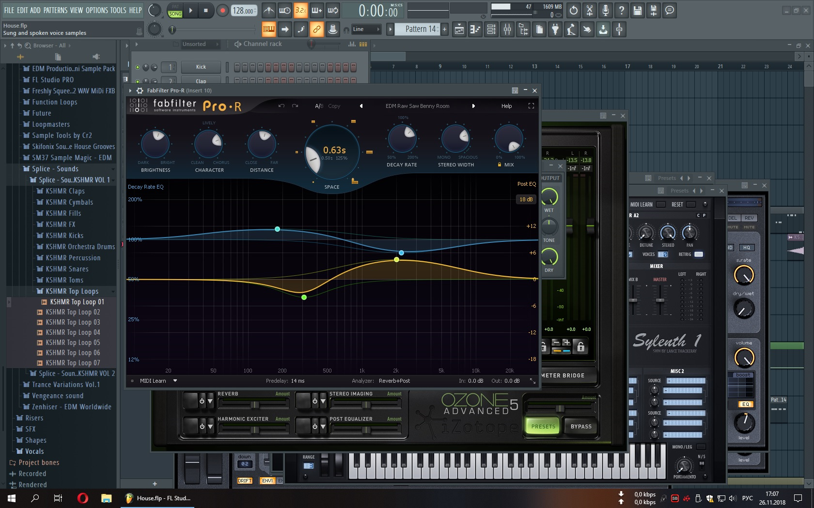
Task: Adjust the Pro-R Brightness knob
Action: pyautogui.click(x=155, y=144)
